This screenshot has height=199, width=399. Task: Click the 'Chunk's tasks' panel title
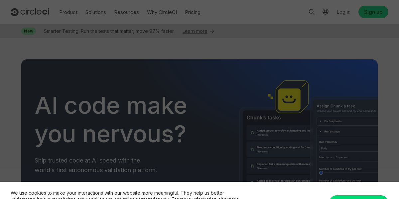coord(264,118)
